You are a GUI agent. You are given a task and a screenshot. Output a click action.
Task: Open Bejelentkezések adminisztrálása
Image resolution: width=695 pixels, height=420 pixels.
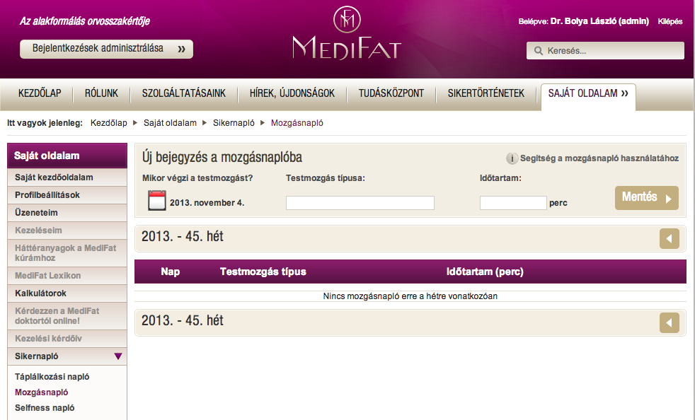[106, 49]
